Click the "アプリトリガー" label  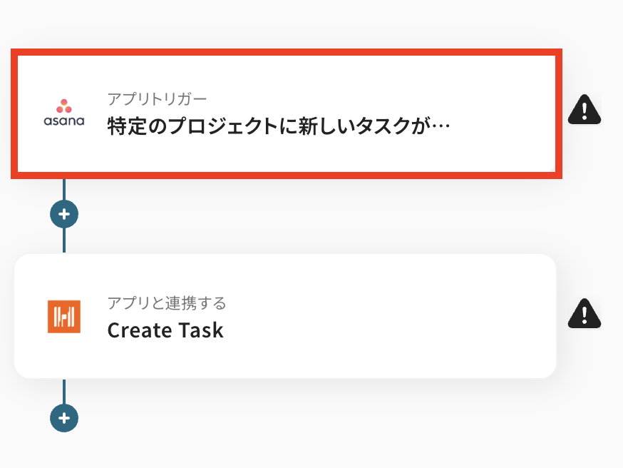(157, 98)
